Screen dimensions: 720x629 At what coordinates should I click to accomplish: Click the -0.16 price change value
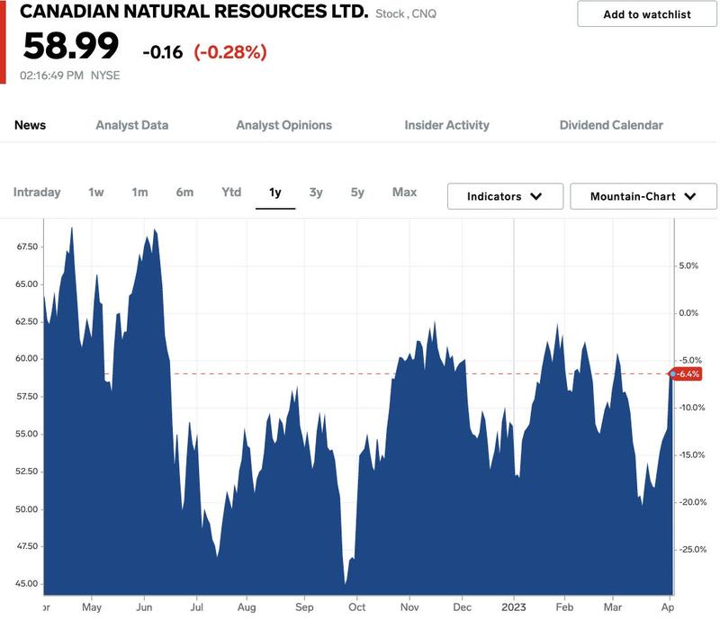(163, 52)
